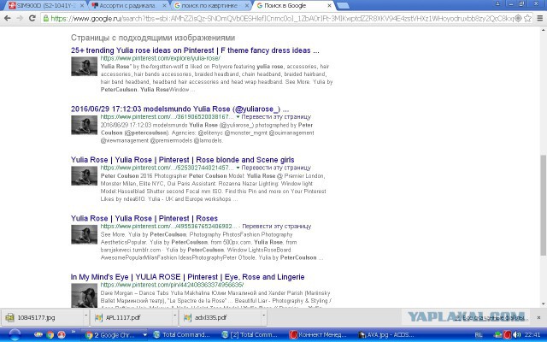Image resolution: width=547 pixels, height=342 pixels.
Task: Click the red Opera quick launch icon
Action: click(62, 335)
